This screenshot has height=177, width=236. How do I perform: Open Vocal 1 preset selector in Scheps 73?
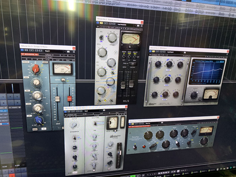pyautogui.click(x=54, y=51)
